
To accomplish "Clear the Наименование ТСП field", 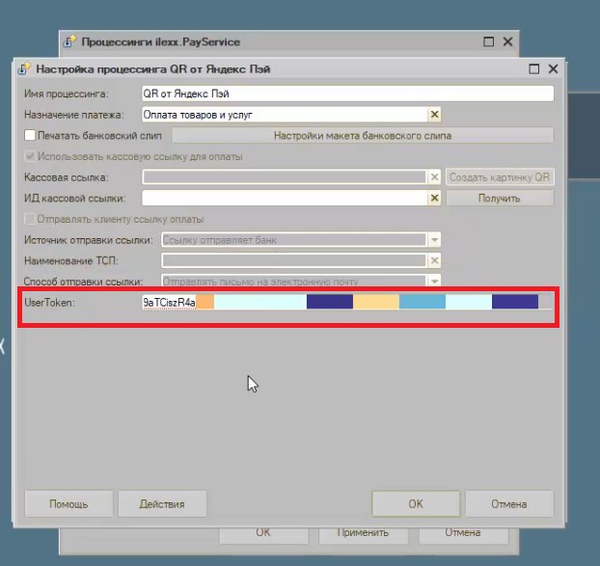I will click(434, 260).
